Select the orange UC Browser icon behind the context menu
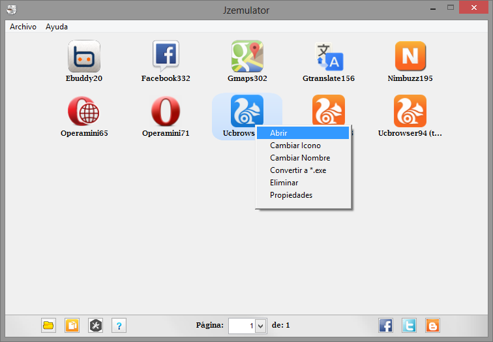Image resolution: width=493 pixels, height=342 pixels. click(329, 110)
